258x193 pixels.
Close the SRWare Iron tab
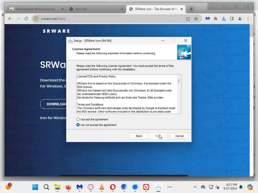pos(182,9)
